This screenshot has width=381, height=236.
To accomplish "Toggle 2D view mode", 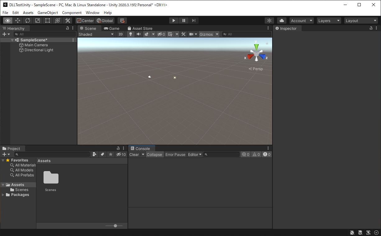I will click(x=121, y=34).
